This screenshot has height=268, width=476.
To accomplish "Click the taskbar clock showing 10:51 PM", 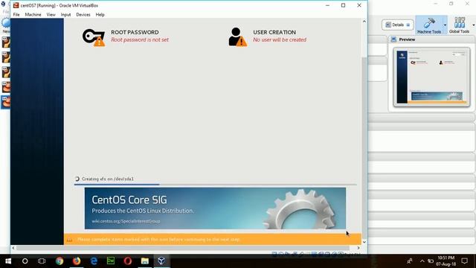I will pyautogui.click(x=446, y=261).
